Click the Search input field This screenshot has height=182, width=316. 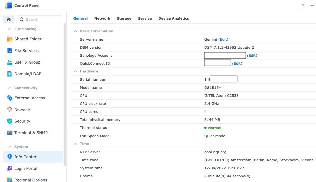tap(39, 19)
